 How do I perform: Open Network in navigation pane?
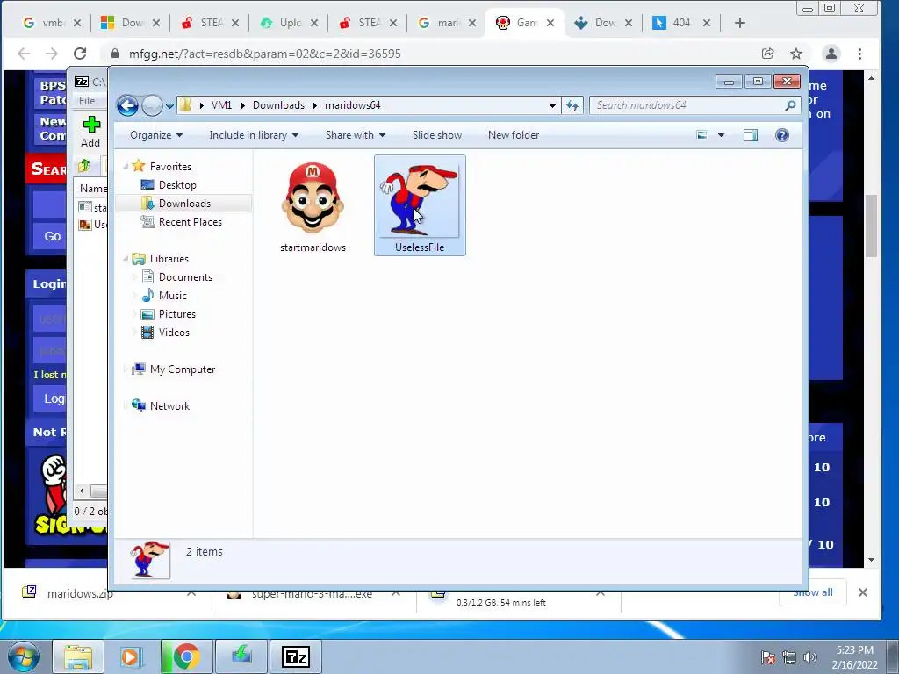click(x=169, y=405)
